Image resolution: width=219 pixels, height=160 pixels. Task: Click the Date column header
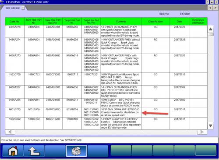pos(179,21)
